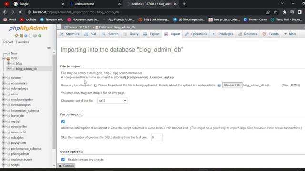Open character set utf-8 dropdown
The image size is (305, 171).
pos(112,101)
